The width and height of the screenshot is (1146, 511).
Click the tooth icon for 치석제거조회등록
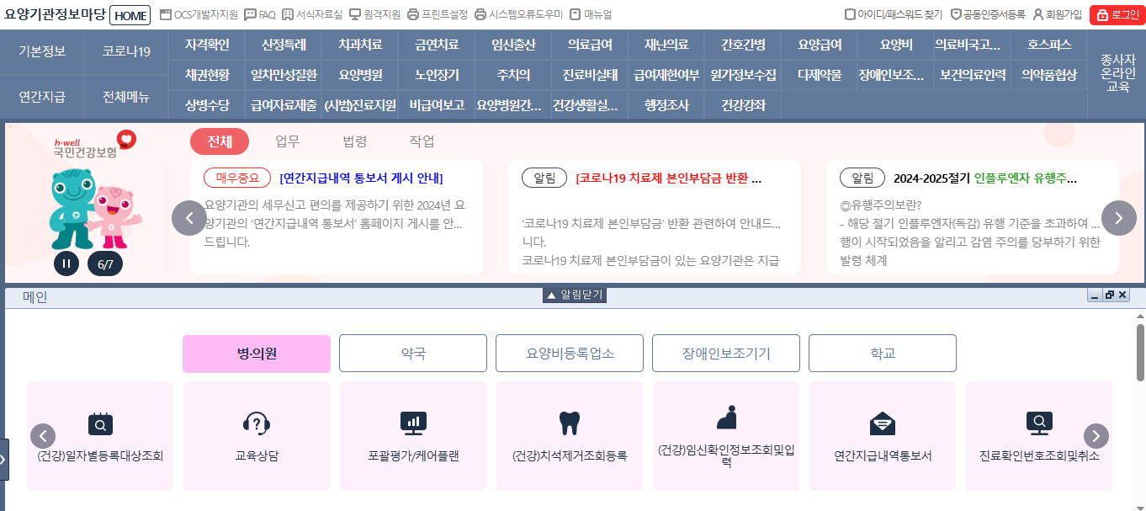(569, 425)
